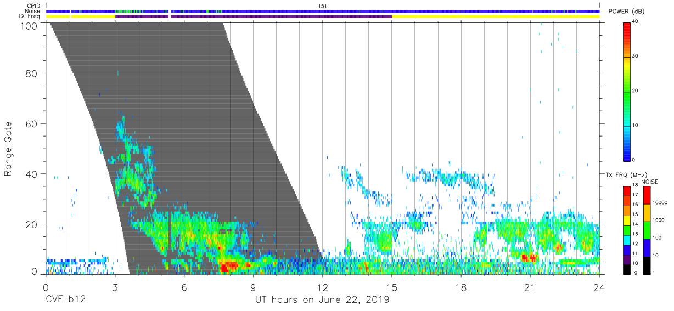This screenshot has height=311, width=674.
Task: Click the Range Gate y-axis title
Action: coord(8,149)
